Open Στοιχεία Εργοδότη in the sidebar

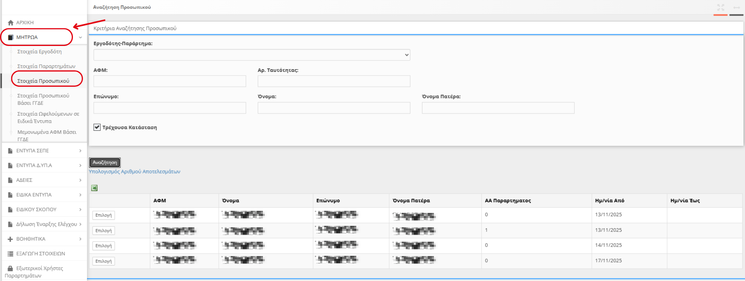39,52
